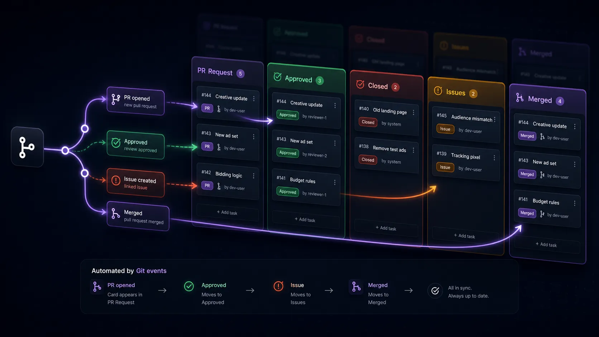Click the PR Request count badge 5
The height and width of the screenshot is (337, 599).
240,74
